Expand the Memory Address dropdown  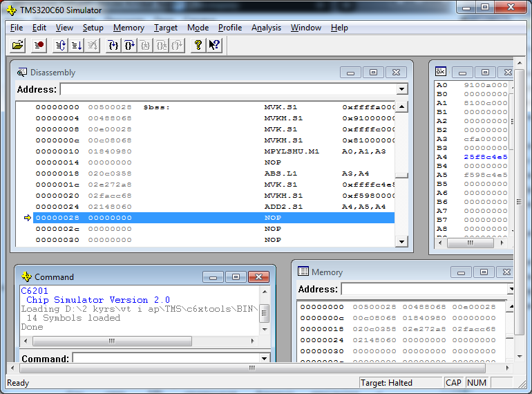point(510,289)
